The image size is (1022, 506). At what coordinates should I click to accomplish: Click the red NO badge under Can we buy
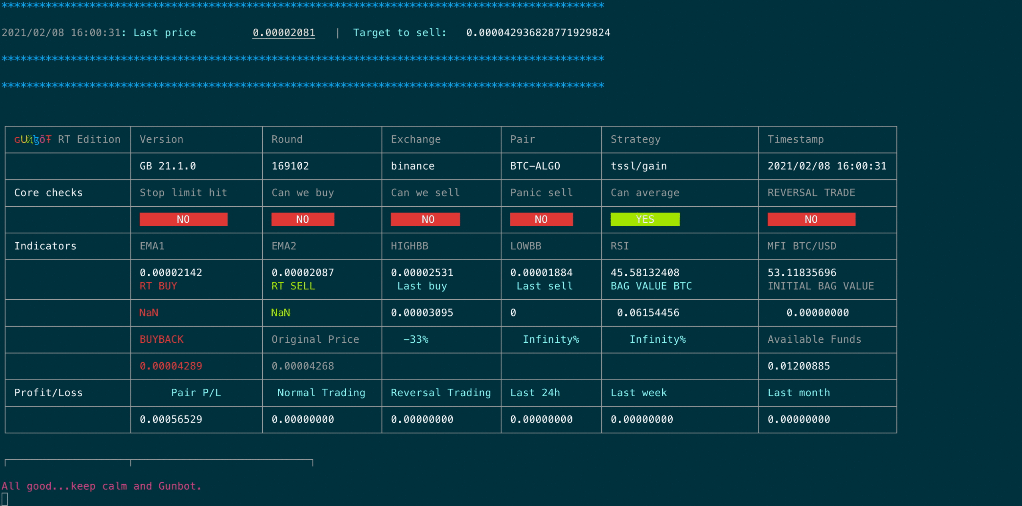tap(303, 219)
